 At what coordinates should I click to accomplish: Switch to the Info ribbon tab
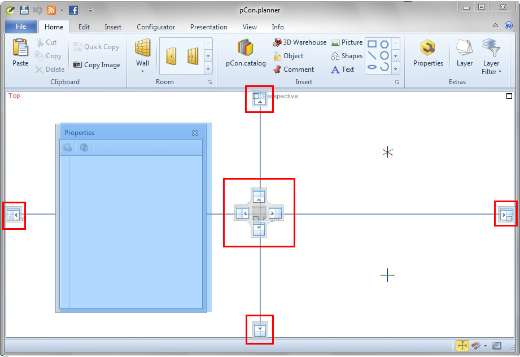pos(278,27)
